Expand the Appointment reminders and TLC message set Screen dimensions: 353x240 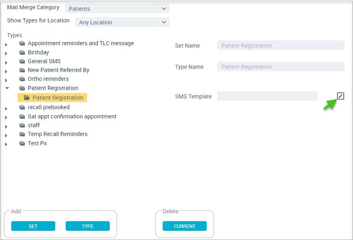click(6, 45)
